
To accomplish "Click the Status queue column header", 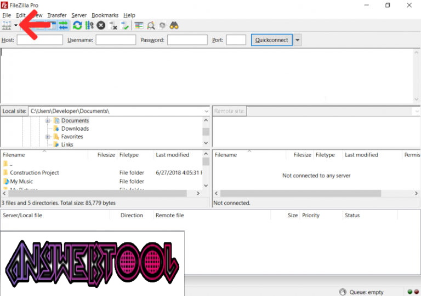I will [352, 216].
